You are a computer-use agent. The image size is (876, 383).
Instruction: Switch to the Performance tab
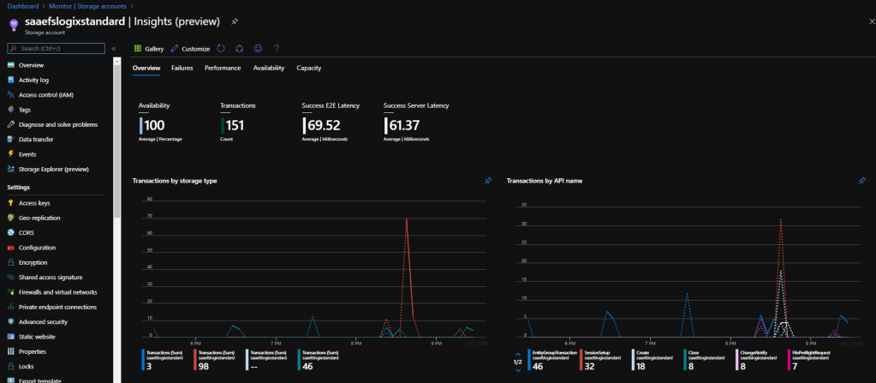(x=223, y=68)
